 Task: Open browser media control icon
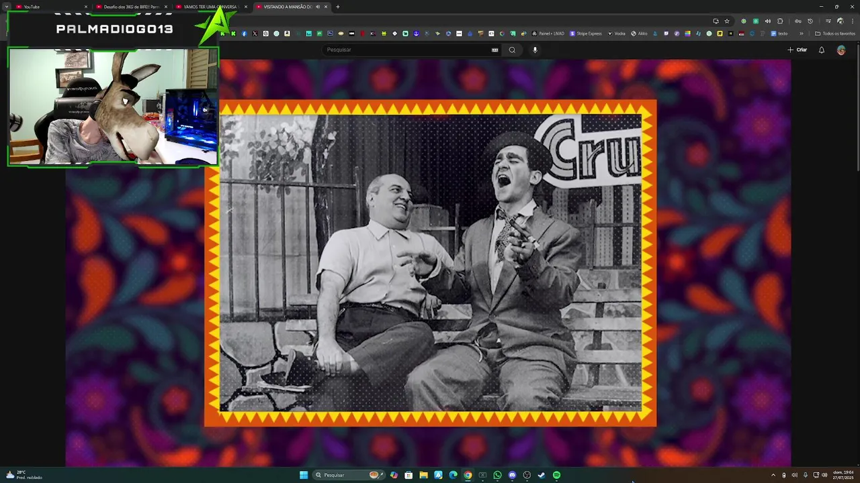(828, 21)
